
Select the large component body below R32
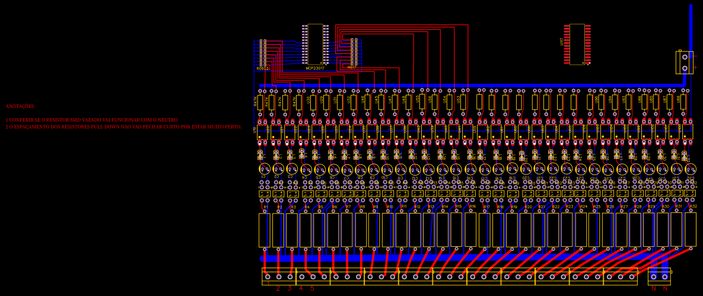691,230
